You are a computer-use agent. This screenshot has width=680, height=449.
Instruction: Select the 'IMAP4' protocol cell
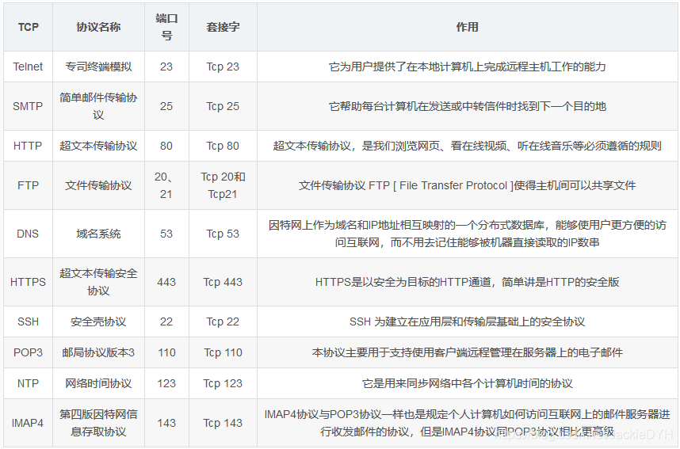29,423
